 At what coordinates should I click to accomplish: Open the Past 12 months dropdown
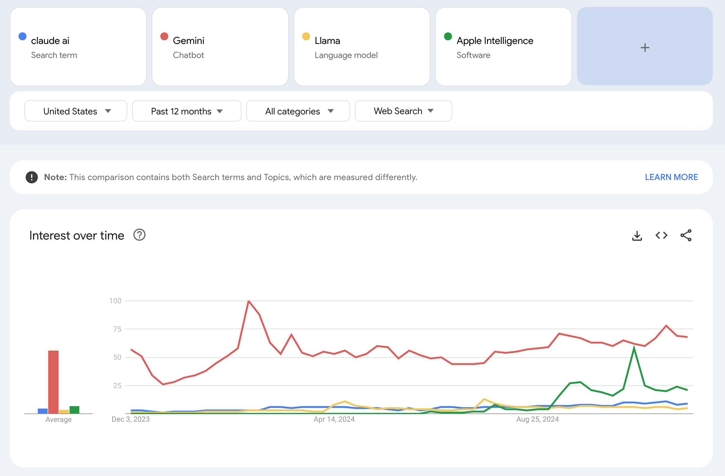click(187, 111)
